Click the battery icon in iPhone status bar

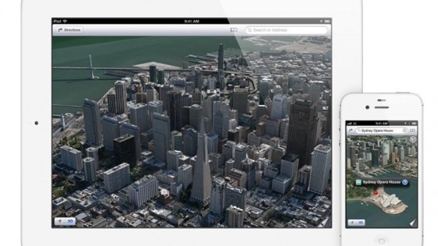(x=414, y=124)
